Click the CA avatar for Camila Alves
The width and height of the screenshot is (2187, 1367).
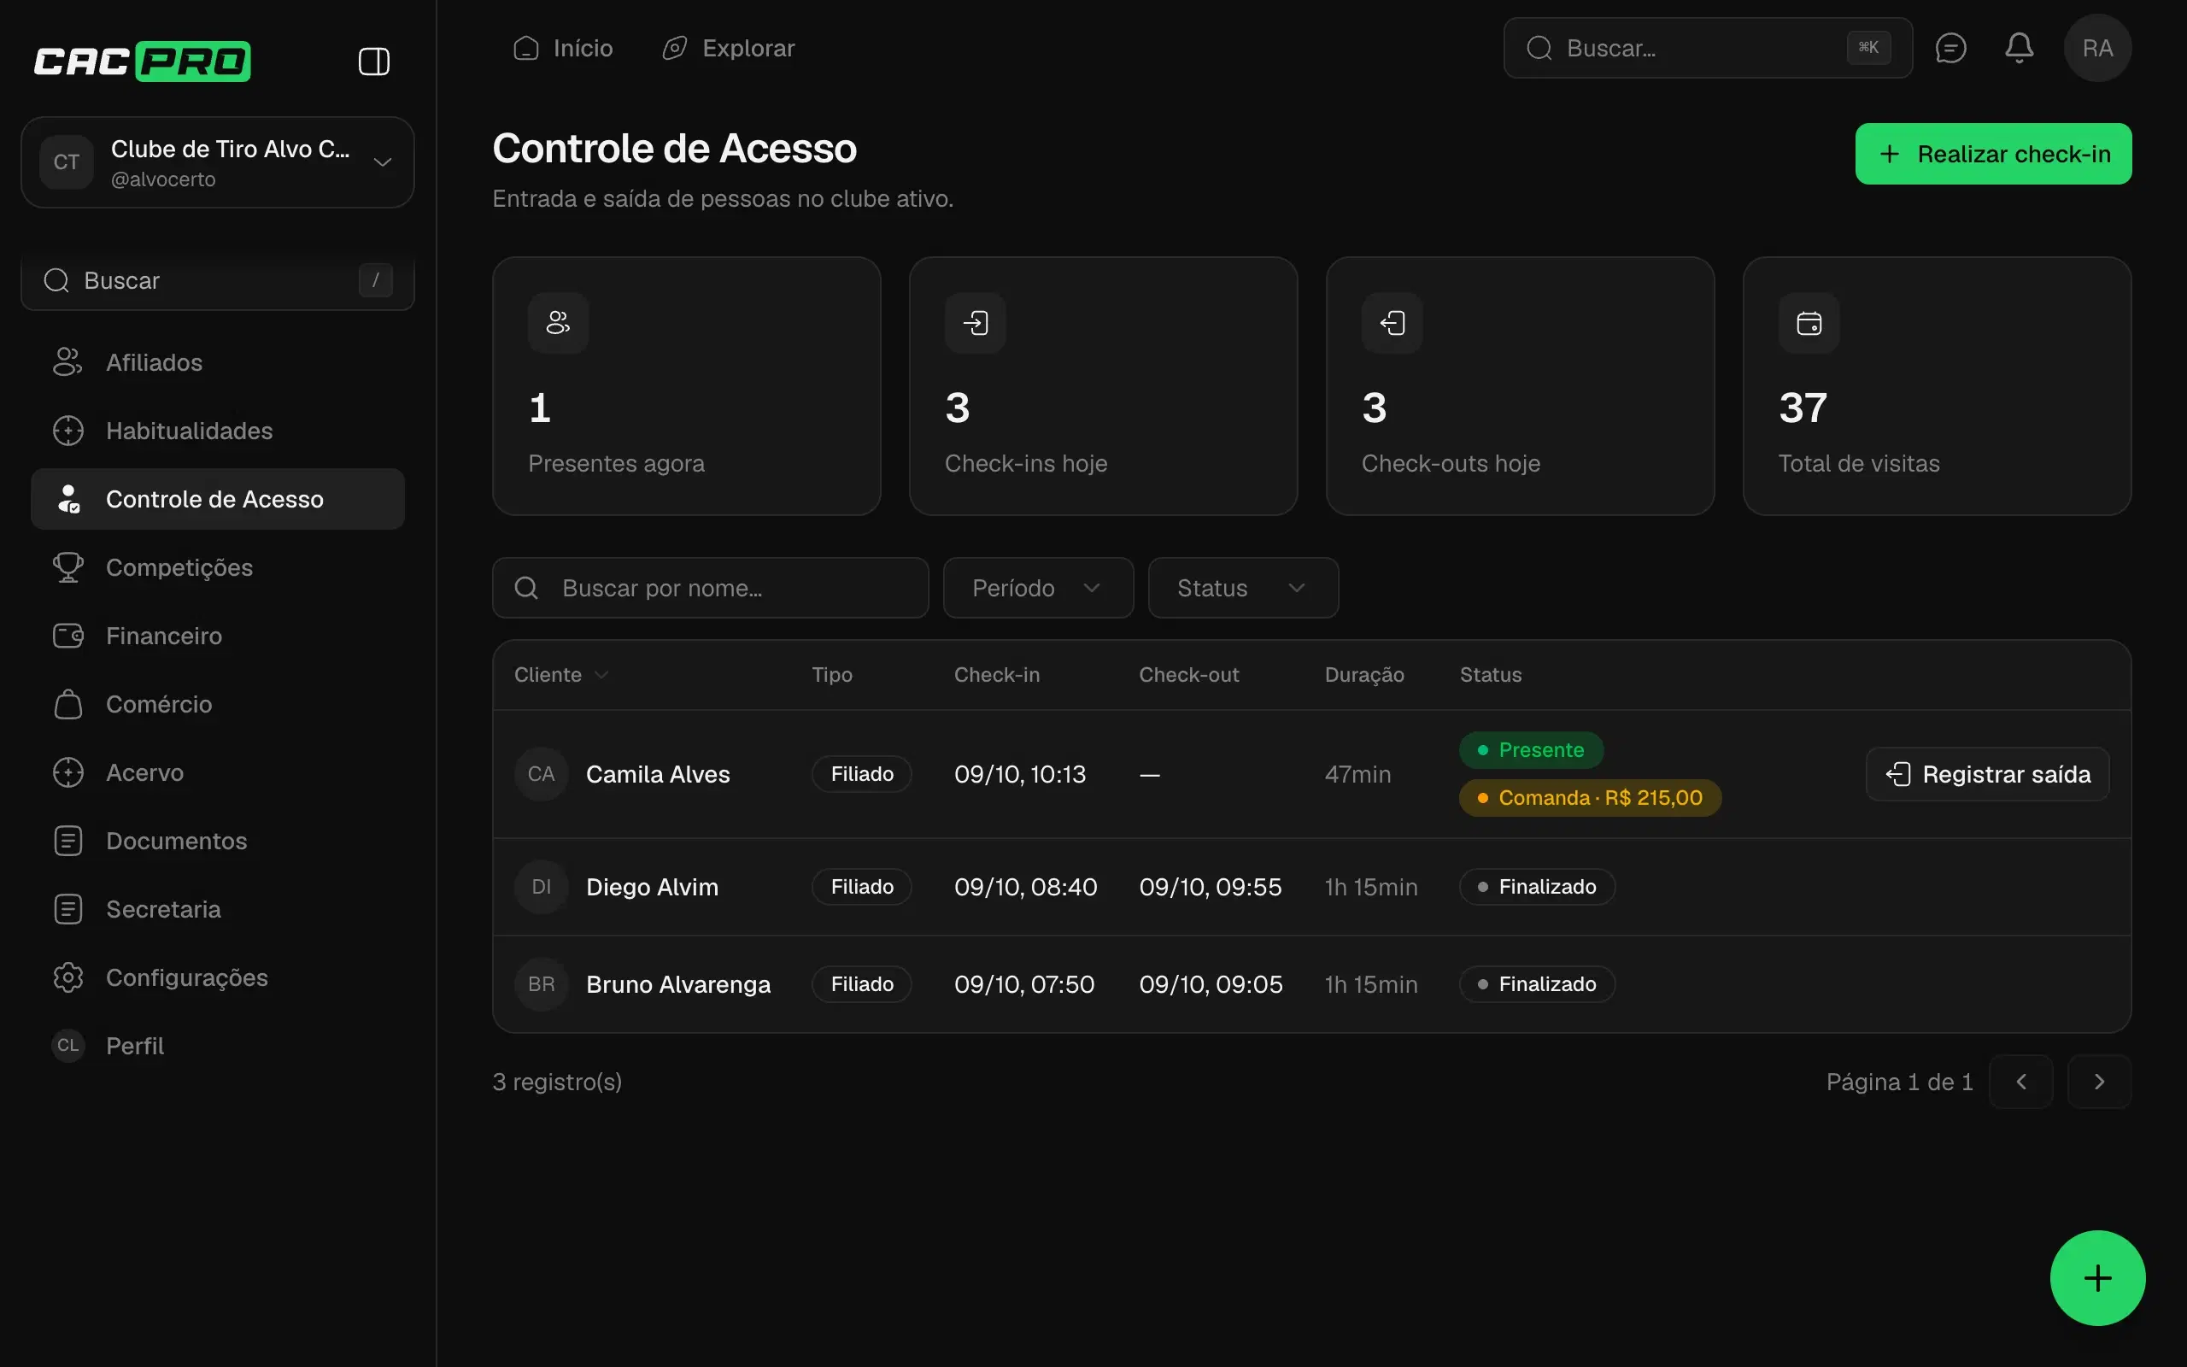(542, 774)
